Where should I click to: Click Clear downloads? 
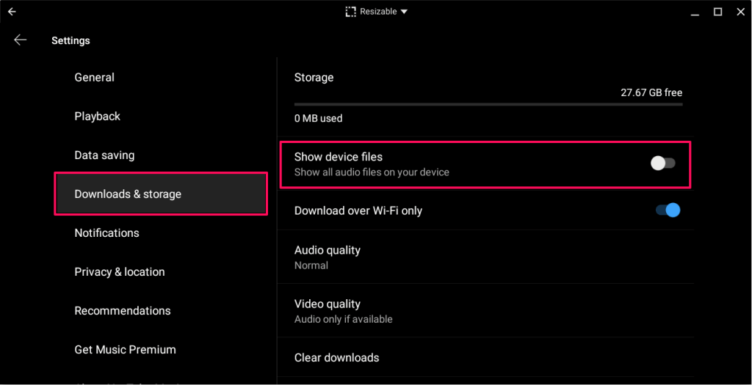pos(336,358)
